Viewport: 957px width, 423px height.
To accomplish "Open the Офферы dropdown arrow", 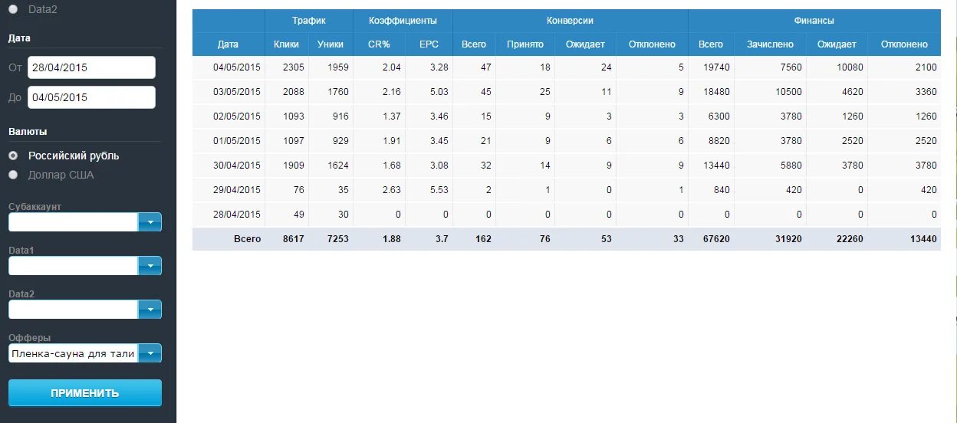I will (150, 353).
